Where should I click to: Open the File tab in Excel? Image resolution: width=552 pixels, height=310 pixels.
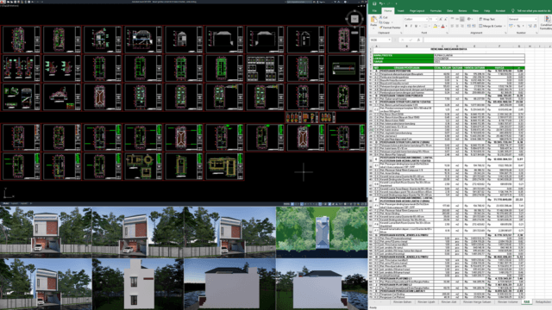click(374, 11)
